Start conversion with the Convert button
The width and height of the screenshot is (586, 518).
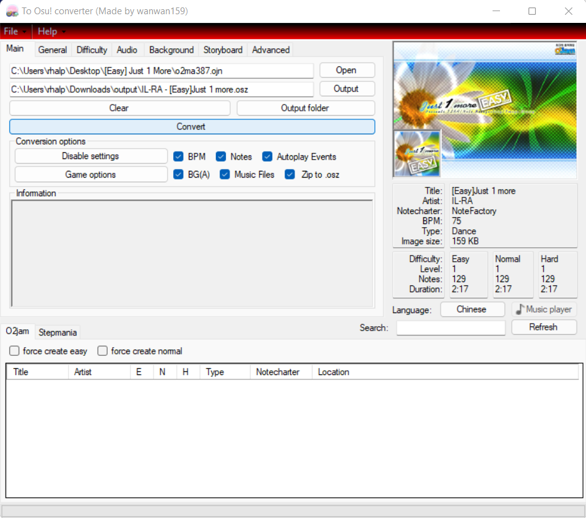tap(192, 127)
